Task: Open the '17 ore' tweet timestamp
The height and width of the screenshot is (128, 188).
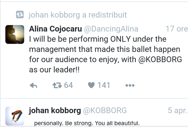Action: [177, 29]
